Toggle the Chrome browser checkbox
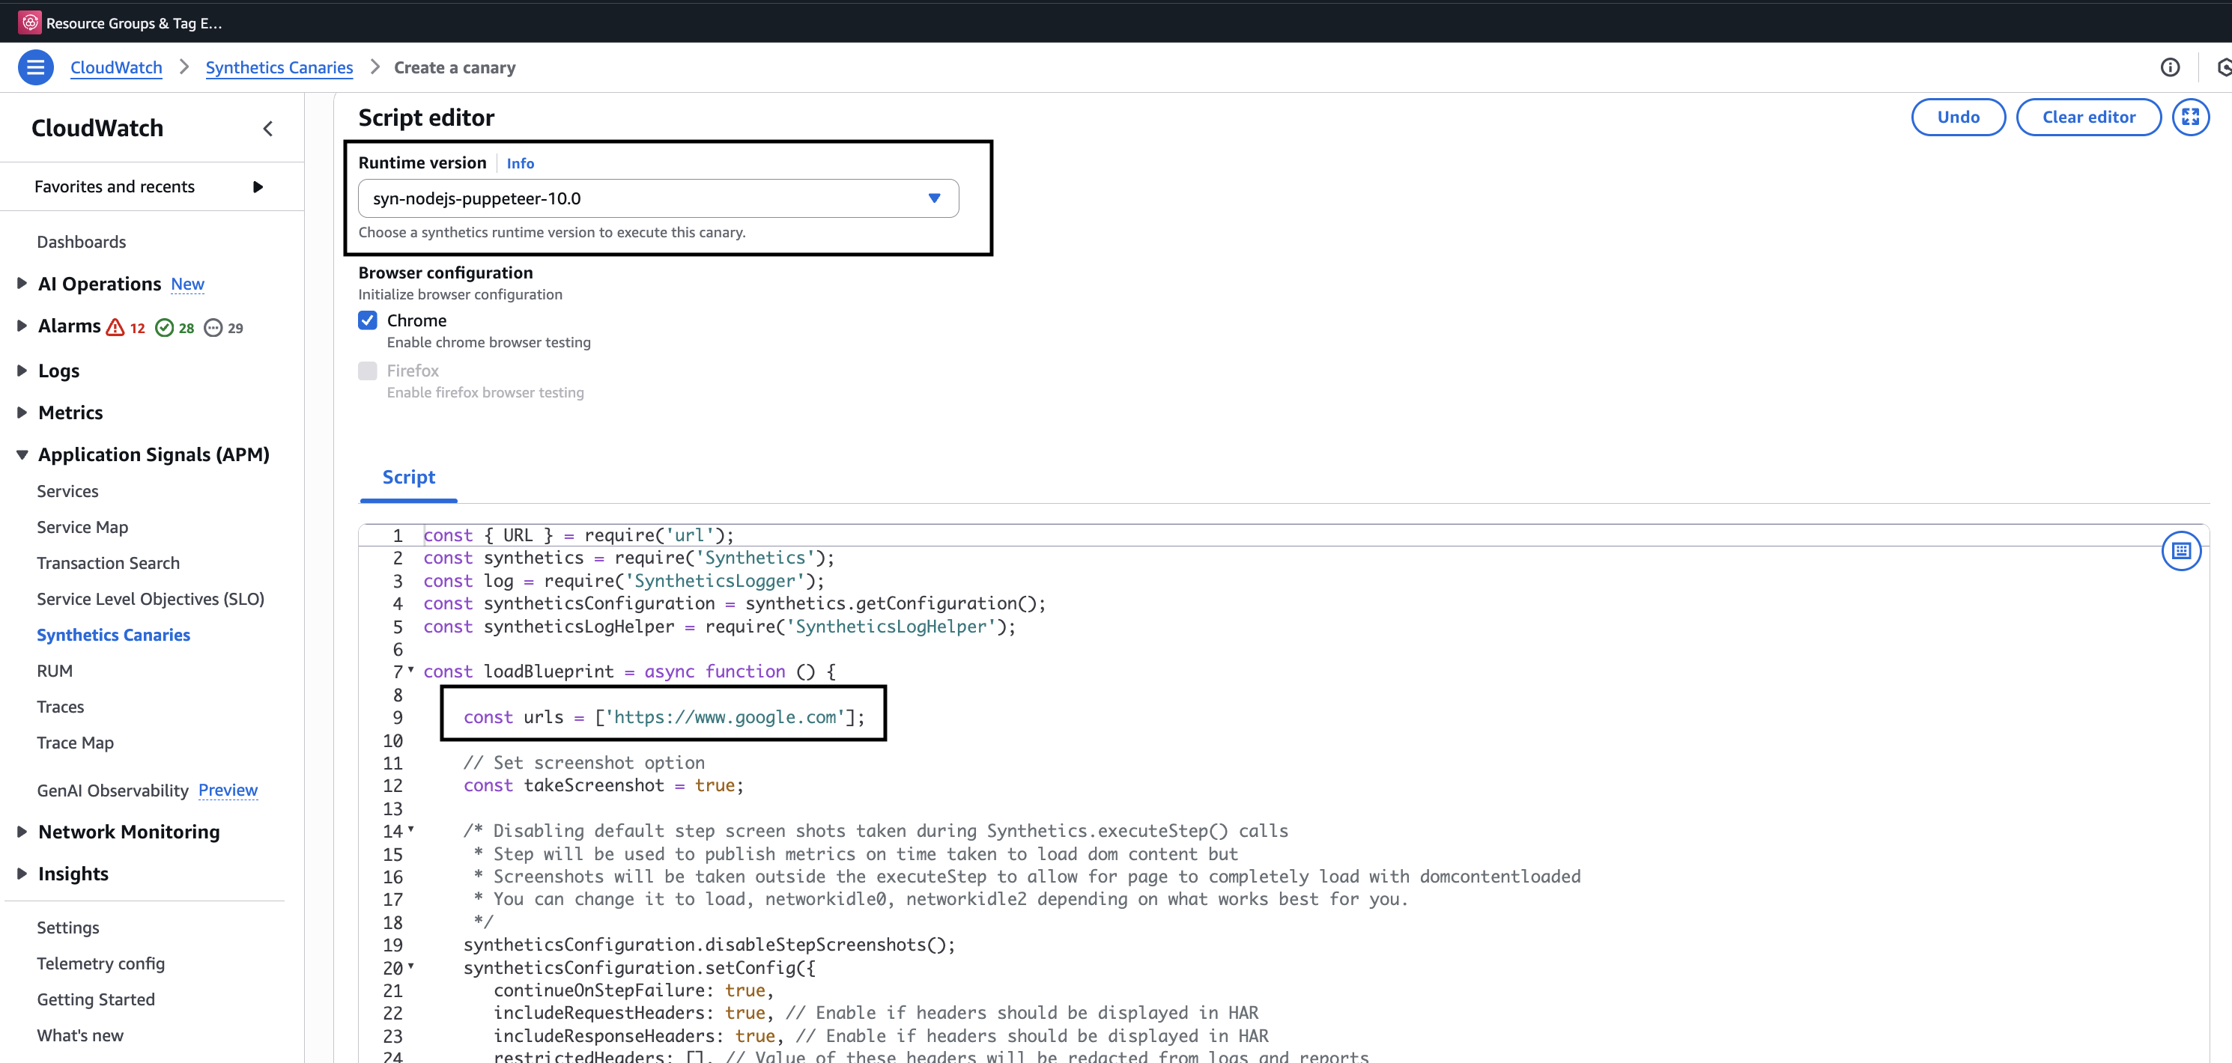Image resolution: width=2232 pixels, height=1063 pixels. pyautogui.click(x=367, y=320)
